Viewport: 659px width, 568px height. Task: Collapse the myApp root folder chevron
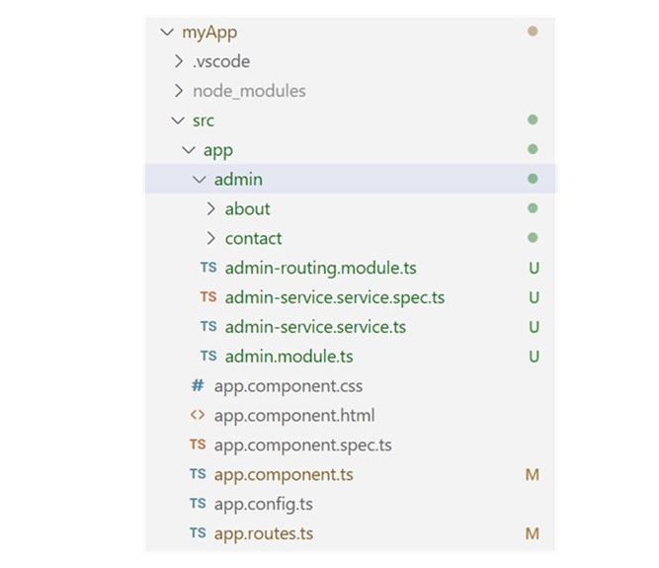coord(166,32)
